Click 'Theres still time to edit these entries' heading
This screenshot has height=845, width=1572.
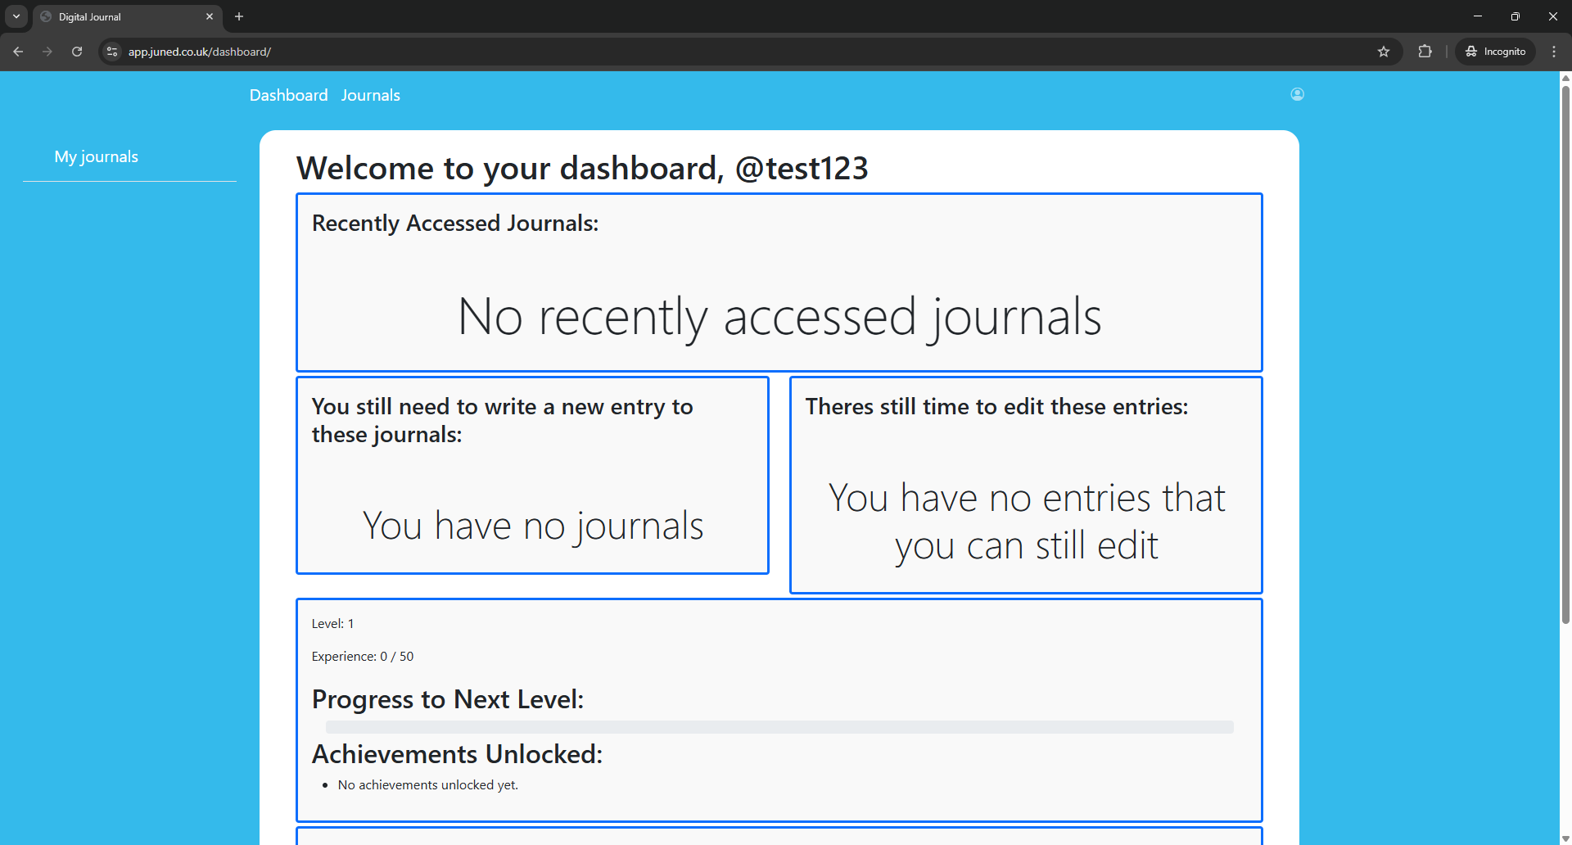(996, 406)
